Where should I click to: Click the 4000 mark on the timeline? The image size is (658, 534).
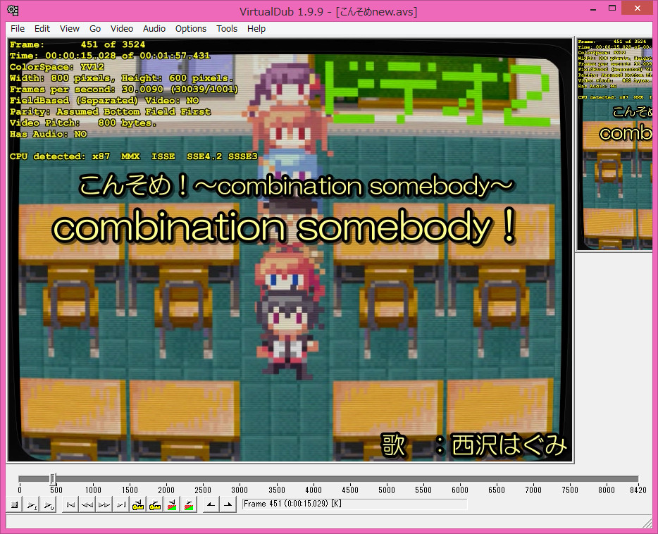tap(314, 490)
